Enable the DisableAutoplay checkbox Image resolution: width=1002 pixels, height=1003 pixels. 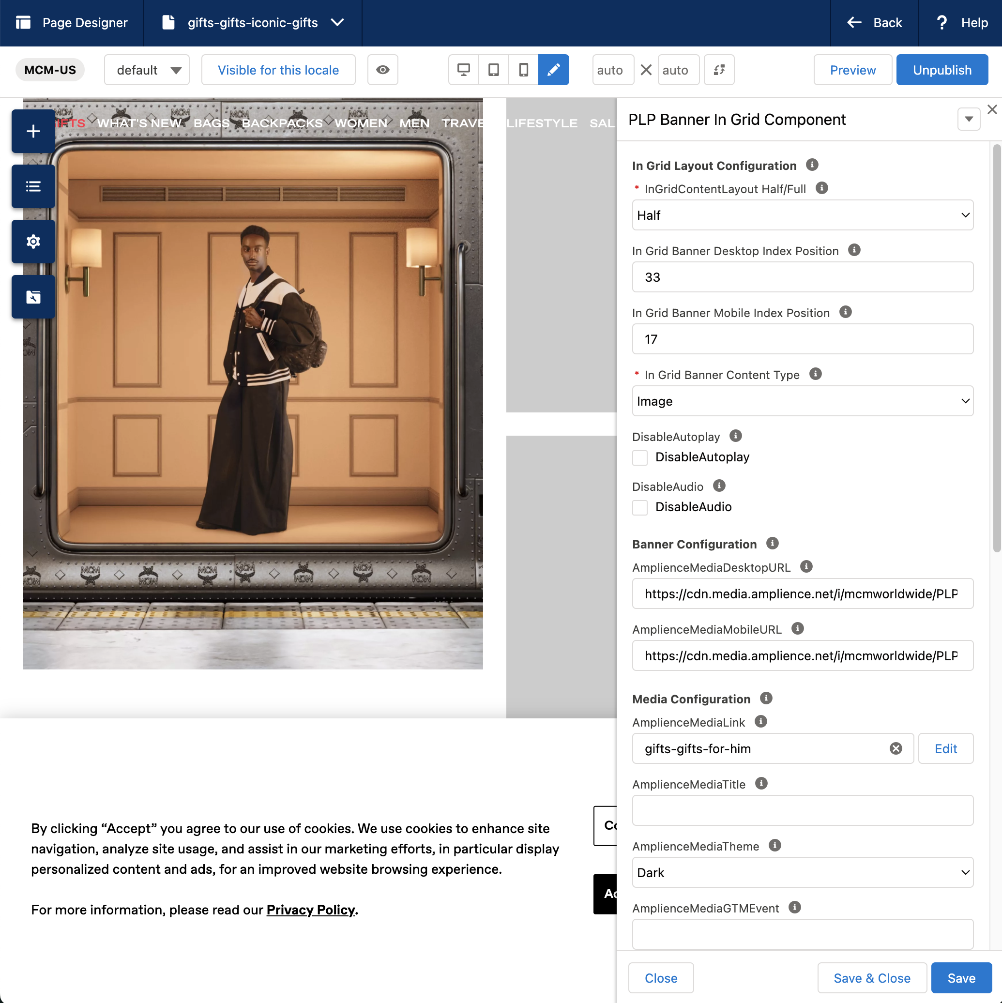[x=639, y=457]
